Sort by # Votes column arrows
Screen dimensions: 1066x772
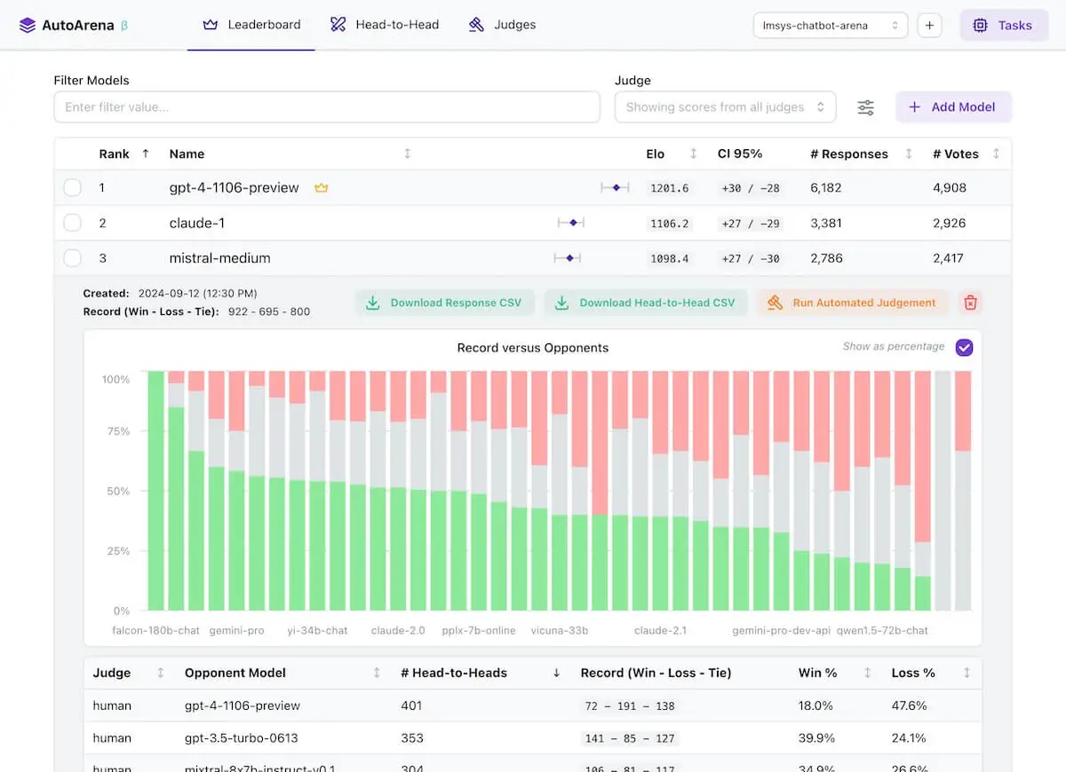pos(996,154)
